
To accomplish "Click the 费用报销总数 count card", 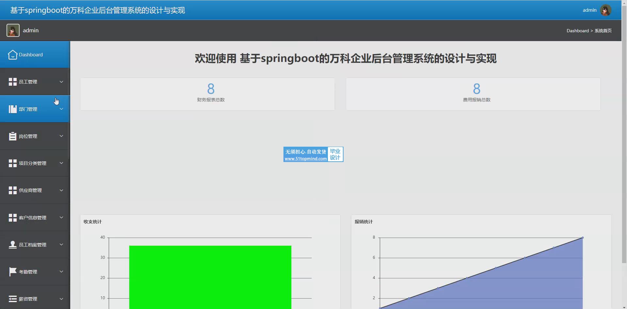I will (x=473, y=94).
